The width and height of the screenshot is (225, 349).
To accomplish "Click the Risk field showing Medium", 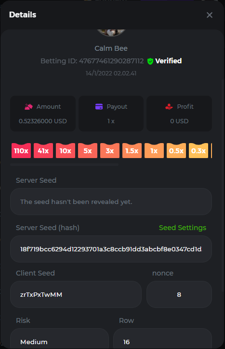I will click(x=59, y=338).
